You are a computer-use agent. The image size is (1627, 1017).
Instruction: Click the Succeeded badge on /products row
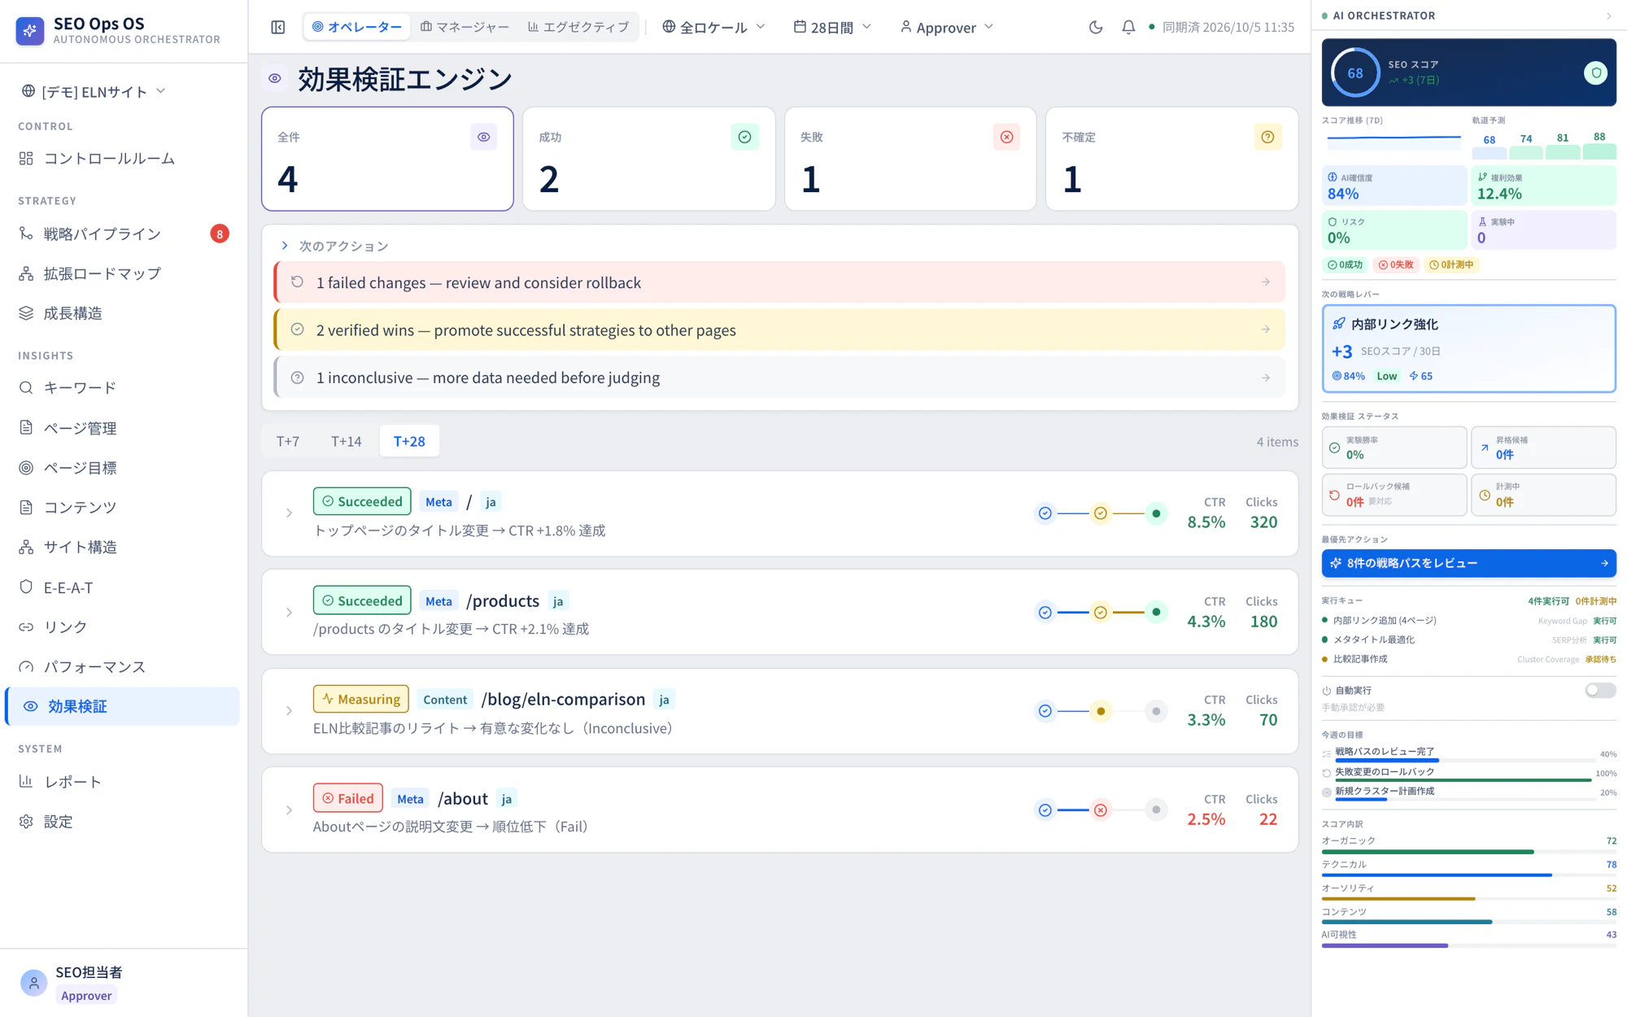tap(362, 600)
